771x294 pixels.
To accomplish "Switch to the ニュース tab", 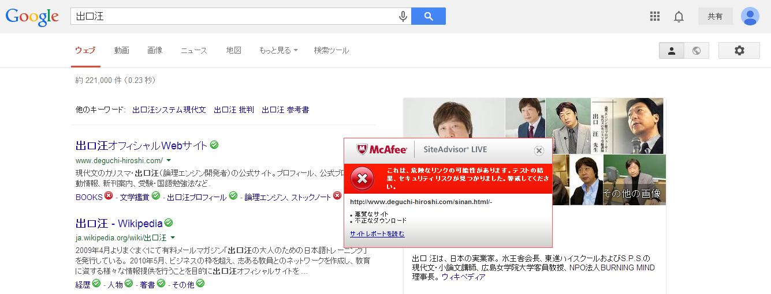I will (x=194, y=50).
